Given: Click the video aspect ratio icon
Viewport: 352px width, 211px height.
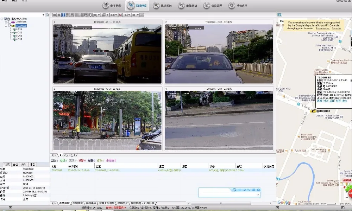Looking at the screenshot, I should (95, 15).
